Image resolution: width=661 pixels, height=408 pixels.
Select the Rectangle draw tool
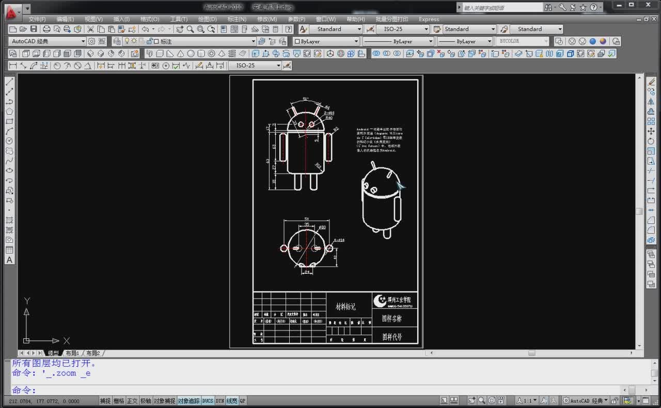pyautogui.click(x=9, y=121)
